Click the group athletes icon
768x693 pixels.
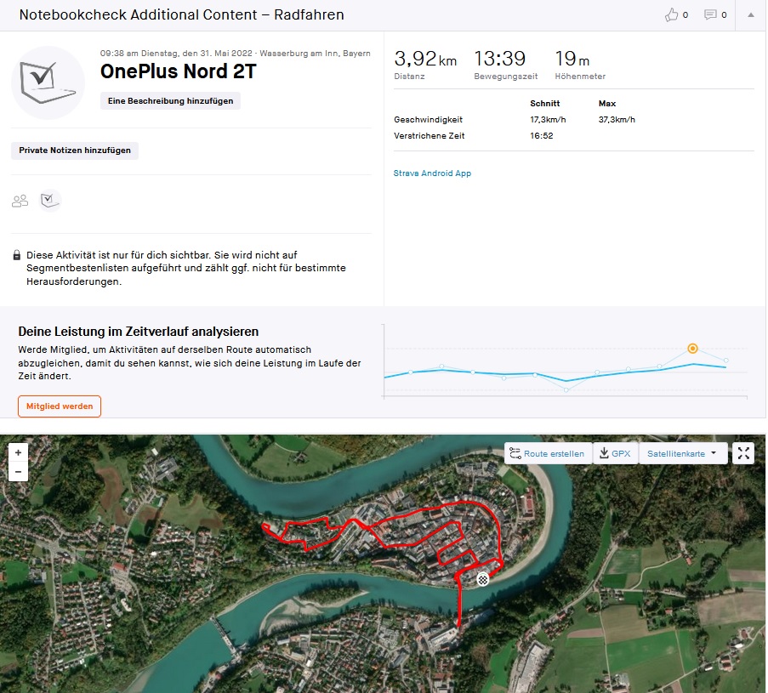(20, 201)
